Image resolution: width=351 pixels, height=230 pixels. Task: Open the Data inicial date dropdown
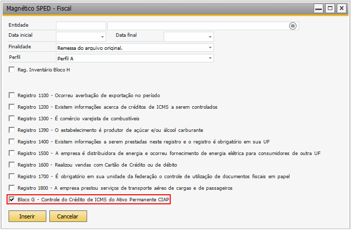click(x=102, y=37)
